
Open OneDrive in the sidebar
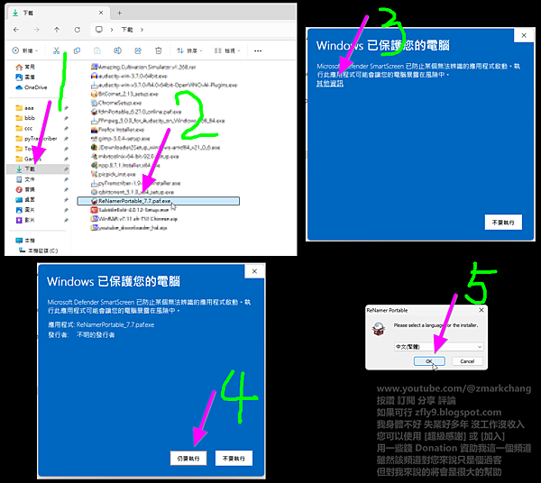(32, 87)
